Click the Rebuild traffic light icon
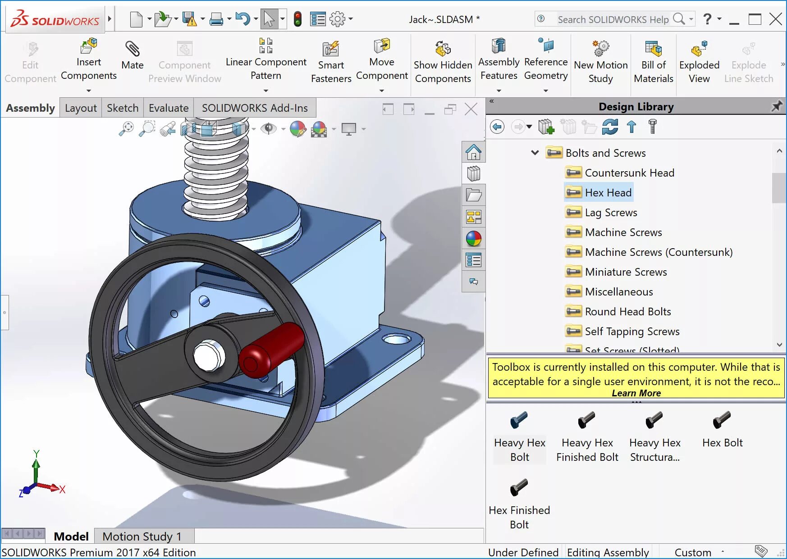 click(297, 19)
